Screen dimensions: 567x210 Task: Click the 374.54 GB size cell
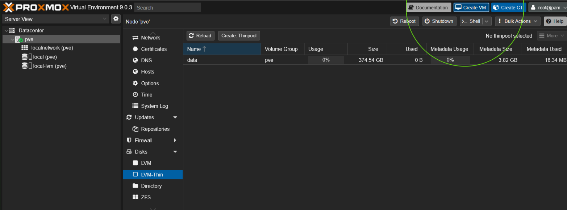[371, 60]
